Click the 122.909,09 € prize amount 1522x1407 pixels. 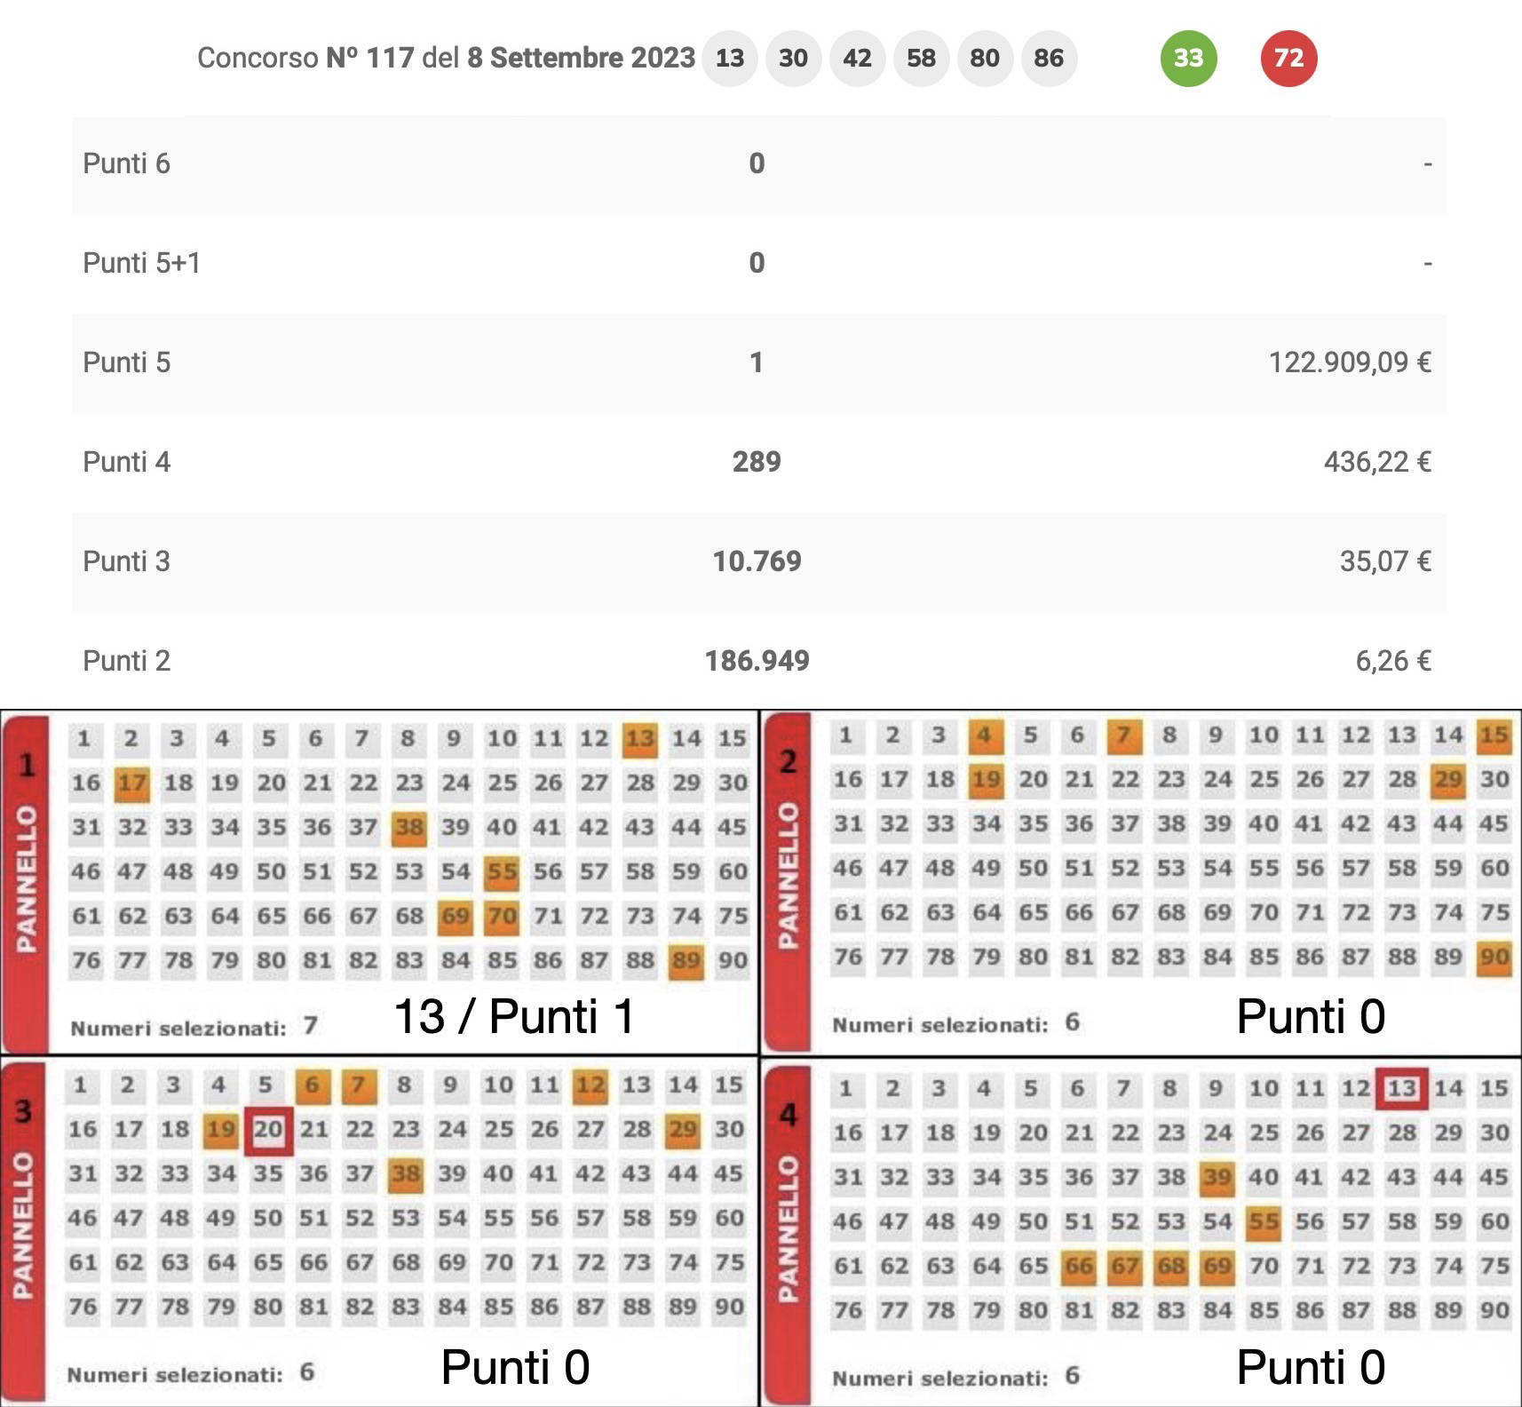(1349, 362)
